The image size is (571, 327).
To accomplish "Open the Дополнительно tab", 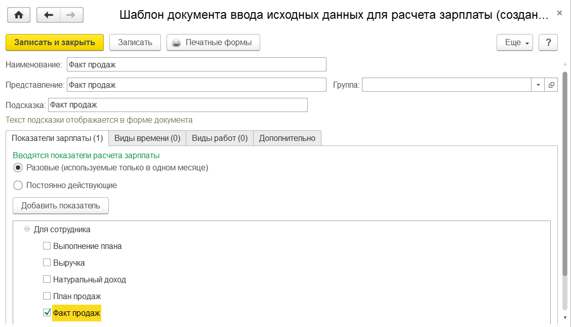I will 287,138.
